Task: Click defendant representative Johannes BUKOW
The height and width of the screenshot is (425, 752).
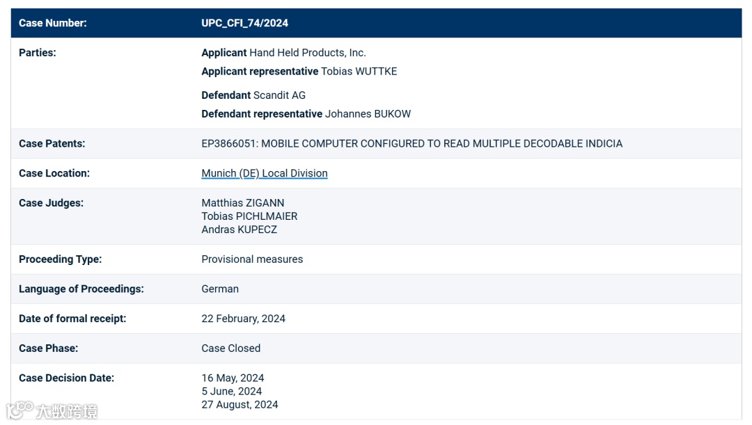Action: click(368, 113)
